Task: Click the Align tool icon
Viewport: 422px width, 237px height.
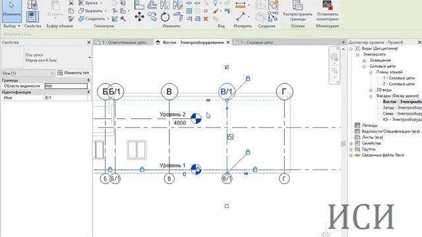Action: pos(139,5)
